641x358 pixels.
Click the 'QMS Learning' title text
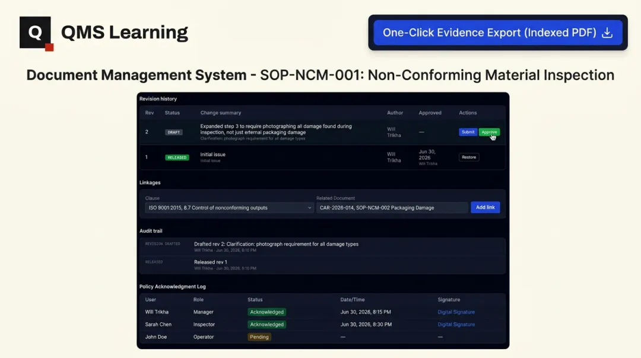tap(124, 32)
